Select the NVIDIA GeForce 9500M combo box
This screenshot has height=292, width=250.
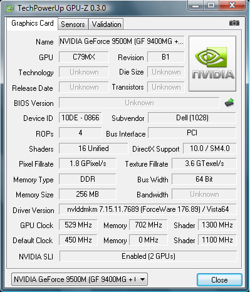[80, 279]
